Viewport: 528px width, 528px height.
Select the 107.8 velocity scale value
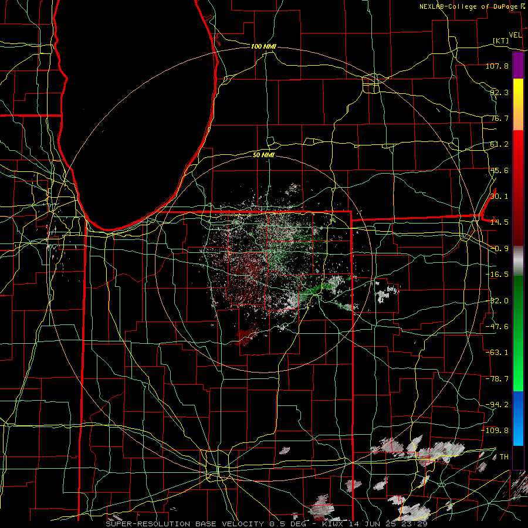point(497,66)
